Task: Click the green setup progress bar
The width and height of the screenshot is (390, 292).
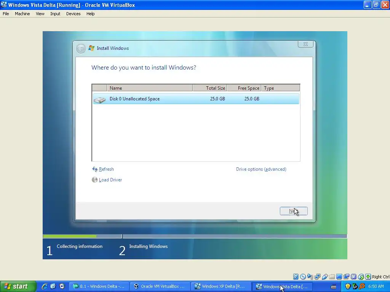Action: tap(70, 236)
